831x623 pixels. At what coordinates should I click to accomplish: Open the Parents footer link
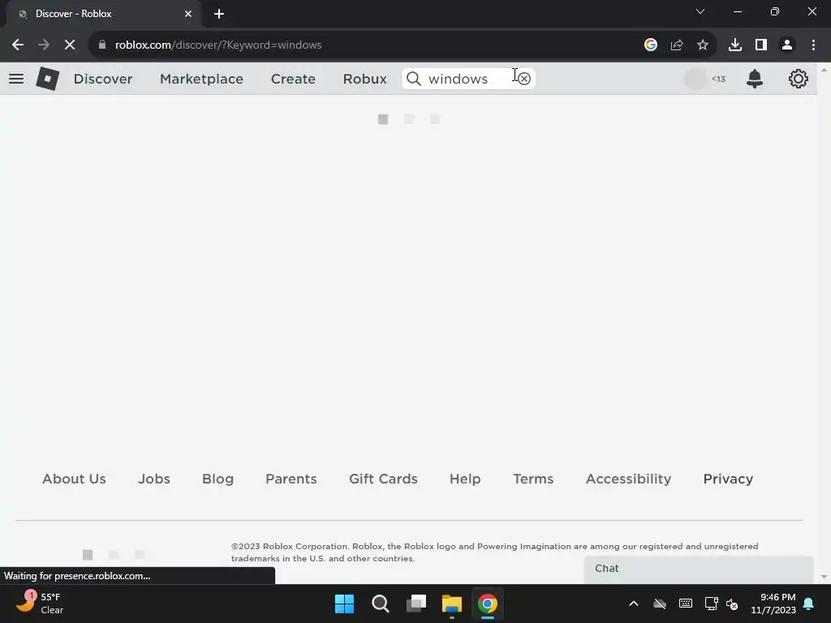[291, 479]
